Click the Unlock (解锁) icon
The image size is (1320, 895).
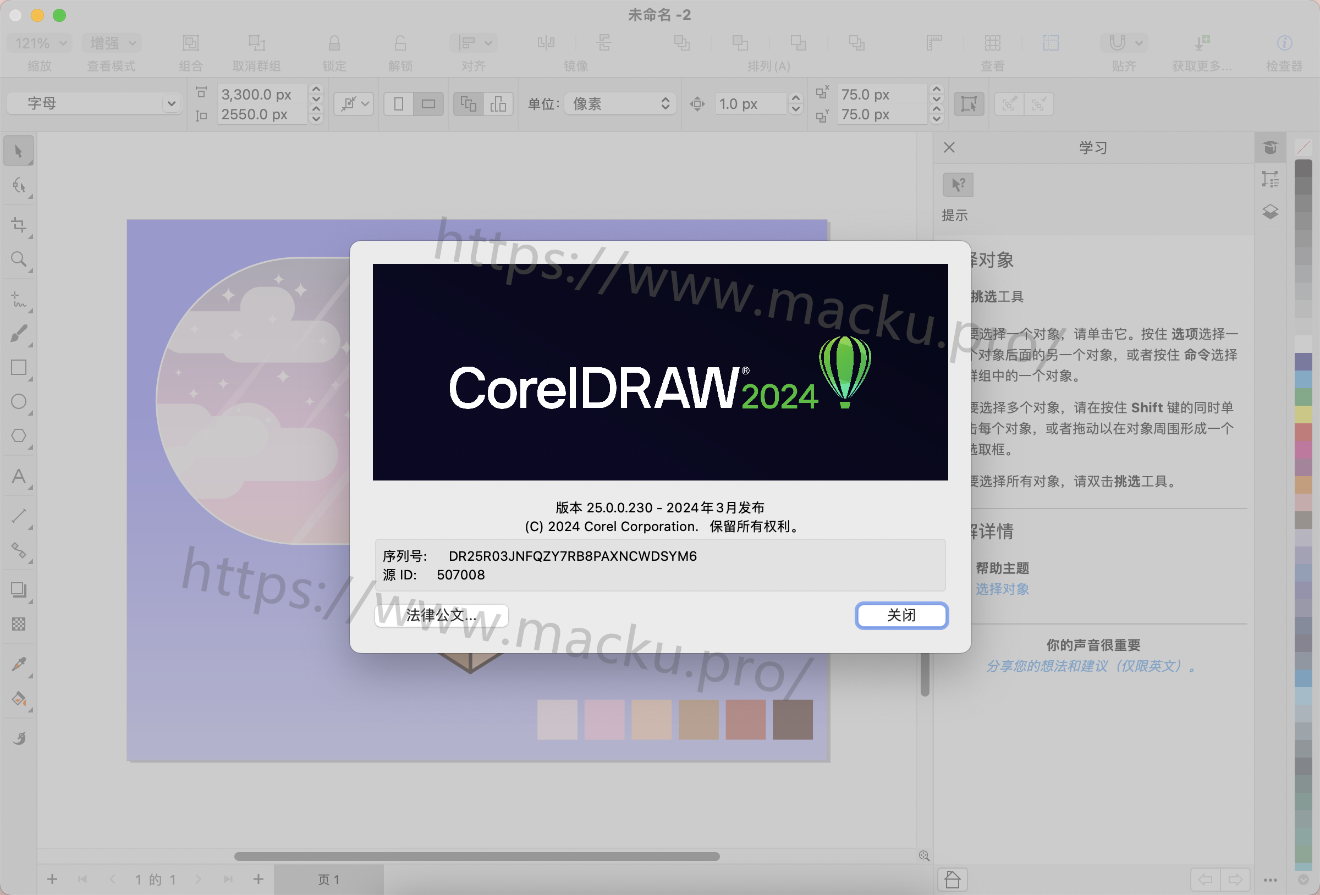(x=400, y=43)
